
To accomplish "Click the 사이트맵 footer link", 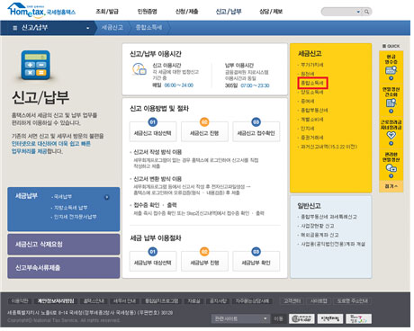I will click(319, 300).
